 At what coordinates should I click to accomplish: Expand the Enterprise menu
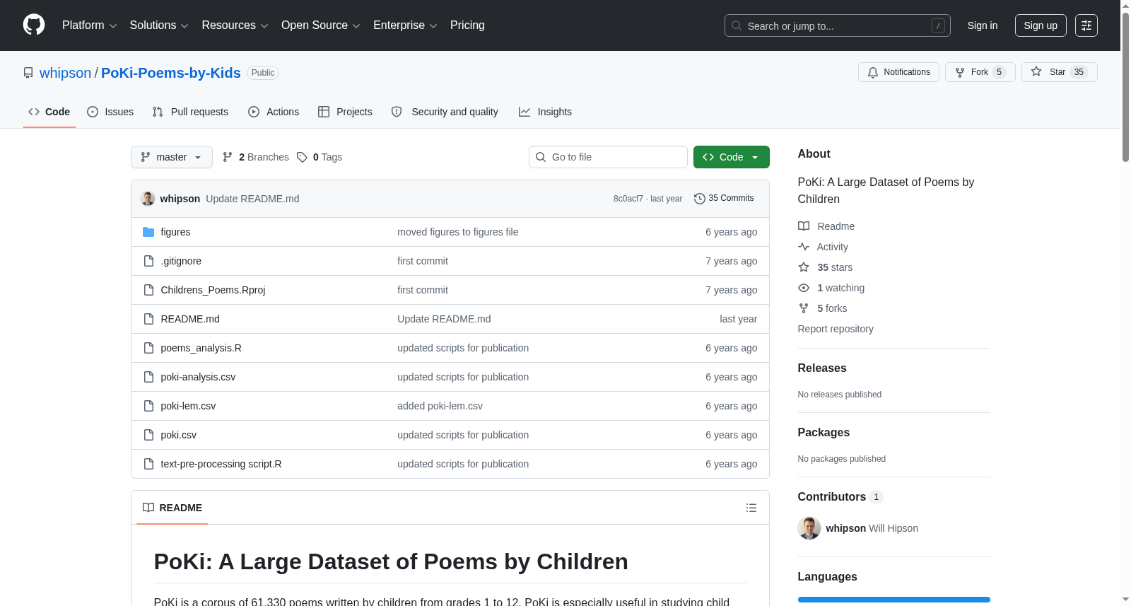tap(405, 25)
